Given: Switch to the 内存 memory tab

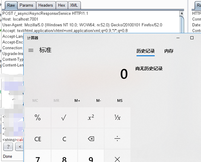Looking at the screenshot, I should tap(169, 51).
